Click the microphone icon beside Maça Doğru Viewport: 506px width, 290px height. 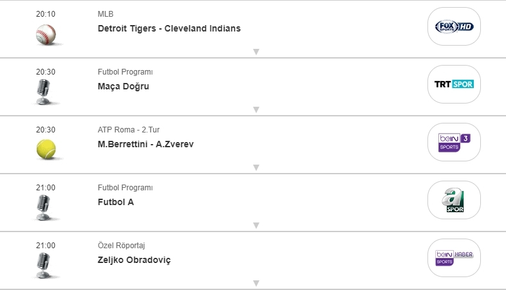(x=44, y=92)
